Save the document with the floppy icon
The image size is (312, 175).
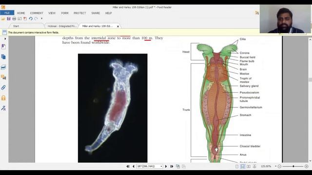(9, 18)
